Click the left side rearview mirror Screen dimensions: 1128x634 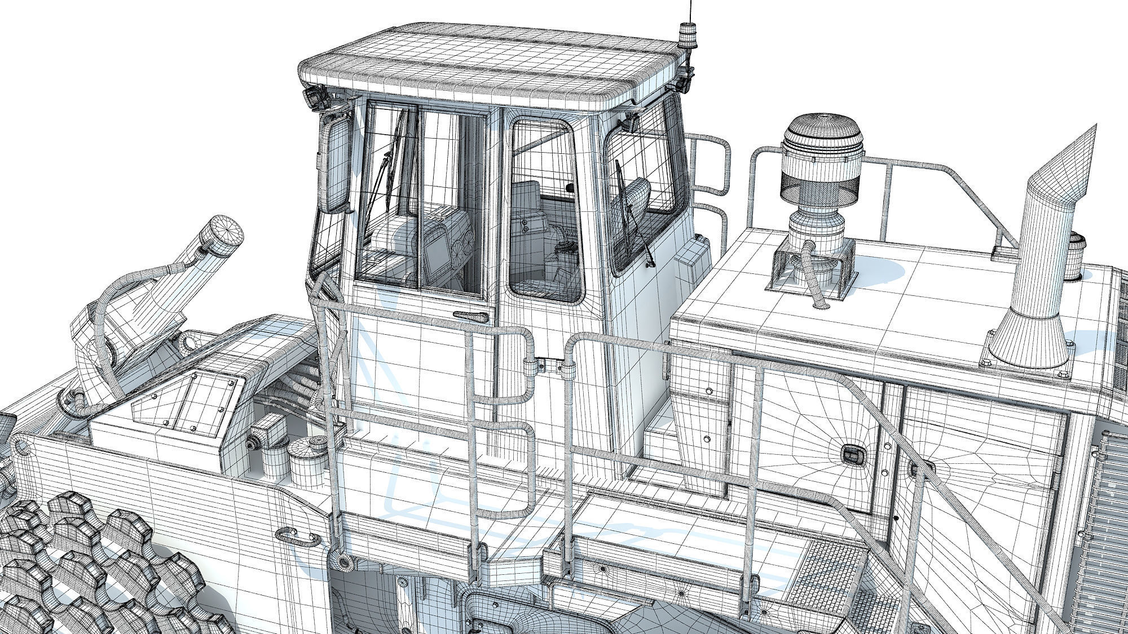coord(334,165)
